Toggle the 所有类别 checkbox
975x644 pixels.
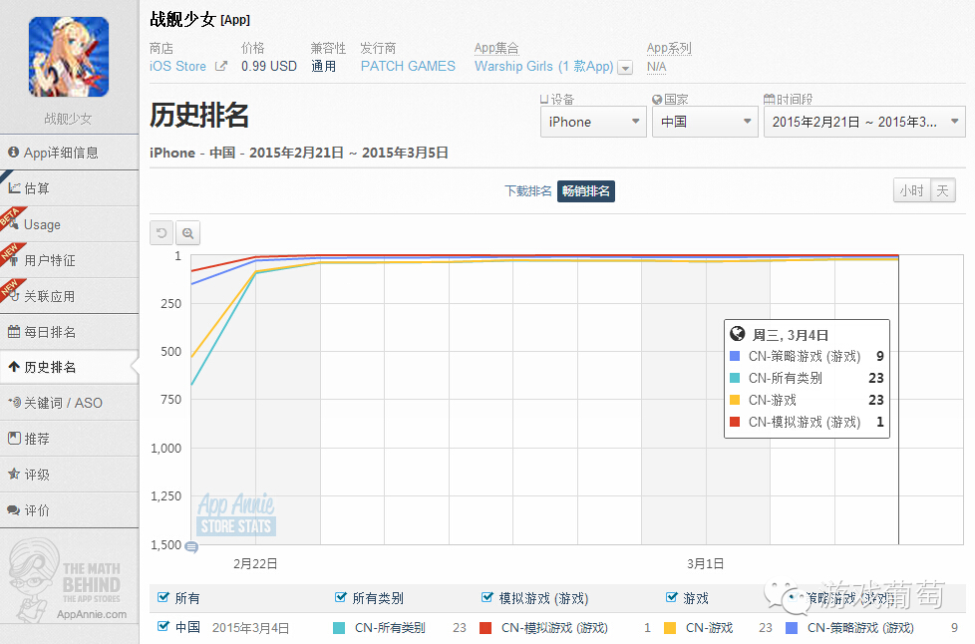point(341,597)
